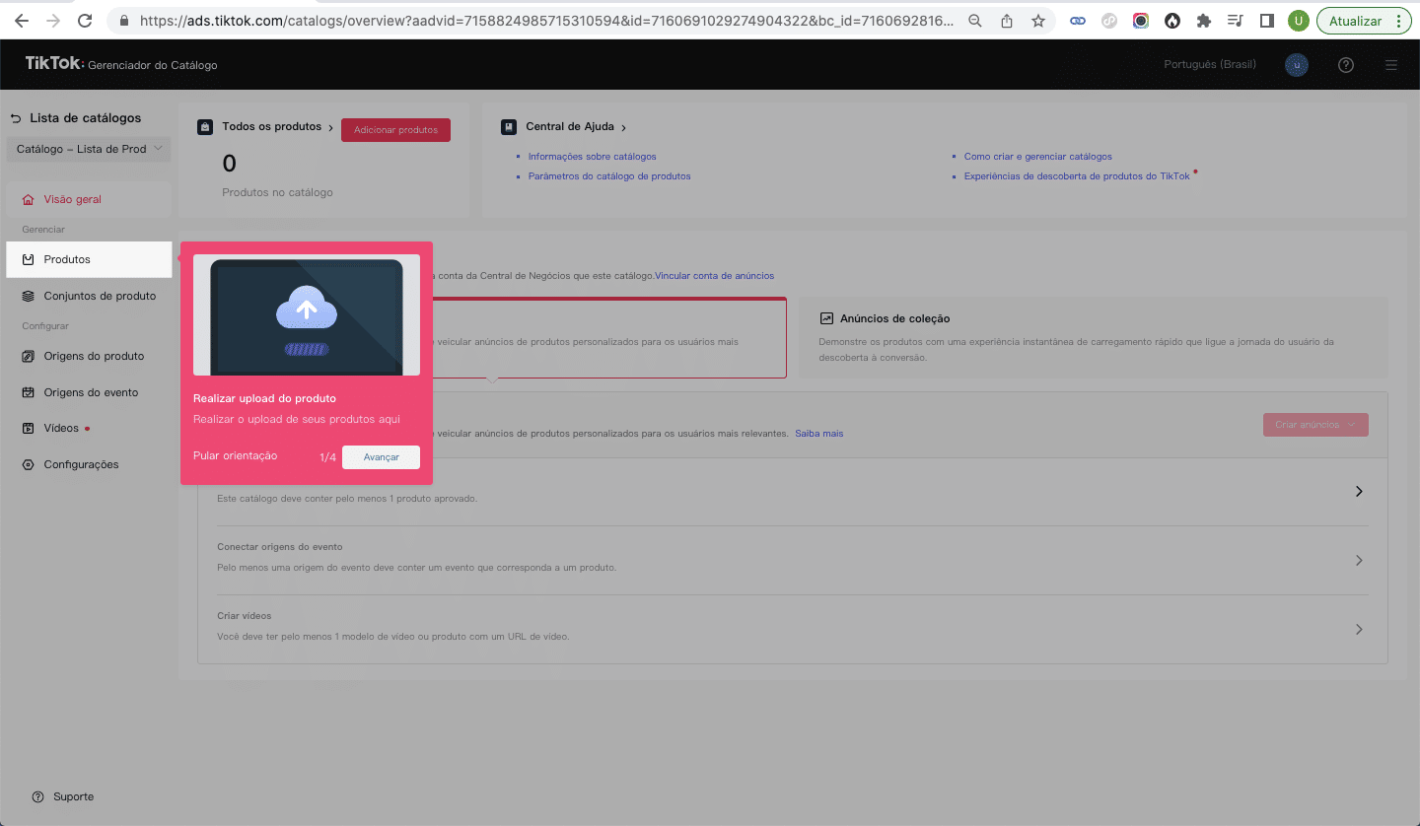Toggle the browser side panel icon
Screen dimensions: 1420x826
coord(1267,21)
